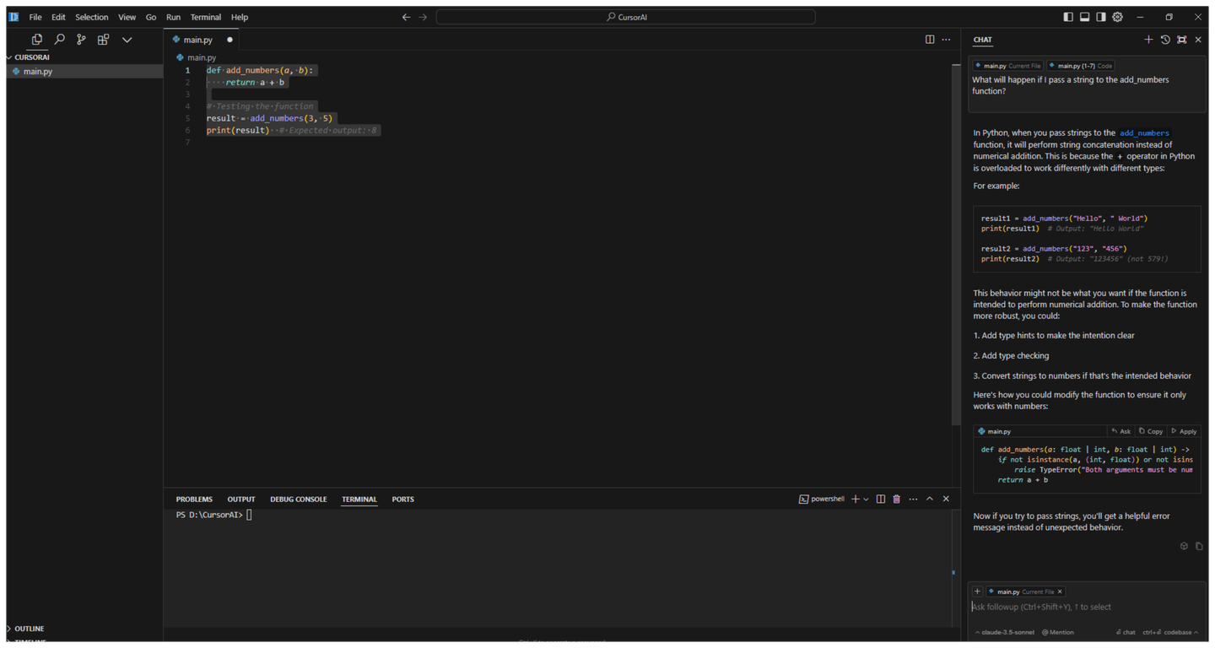Click the editor vertical scrollbar
The image size is (1215, 648).
pos(955,245)
